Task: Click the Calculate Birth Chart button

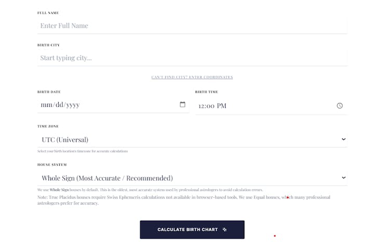Action: (x=192, y=230)
